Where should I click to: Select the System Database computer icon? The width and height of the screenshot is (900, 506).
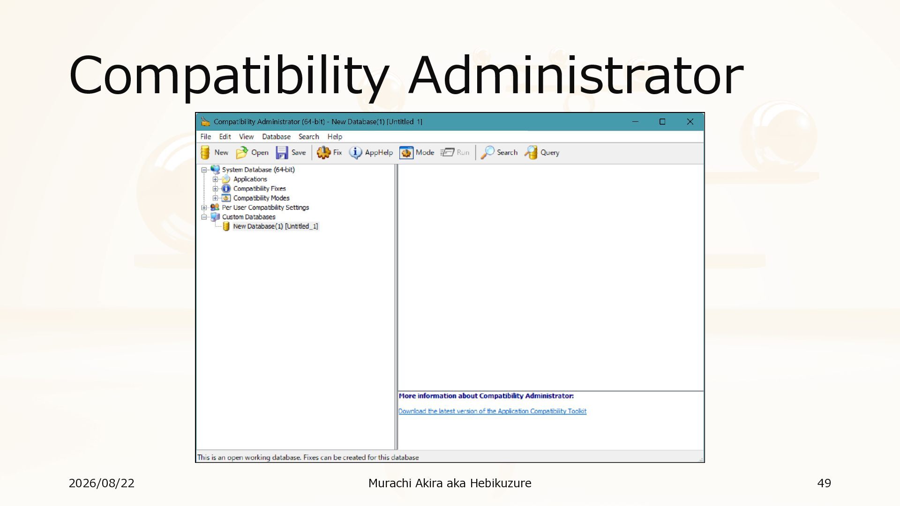pos(215,170)
